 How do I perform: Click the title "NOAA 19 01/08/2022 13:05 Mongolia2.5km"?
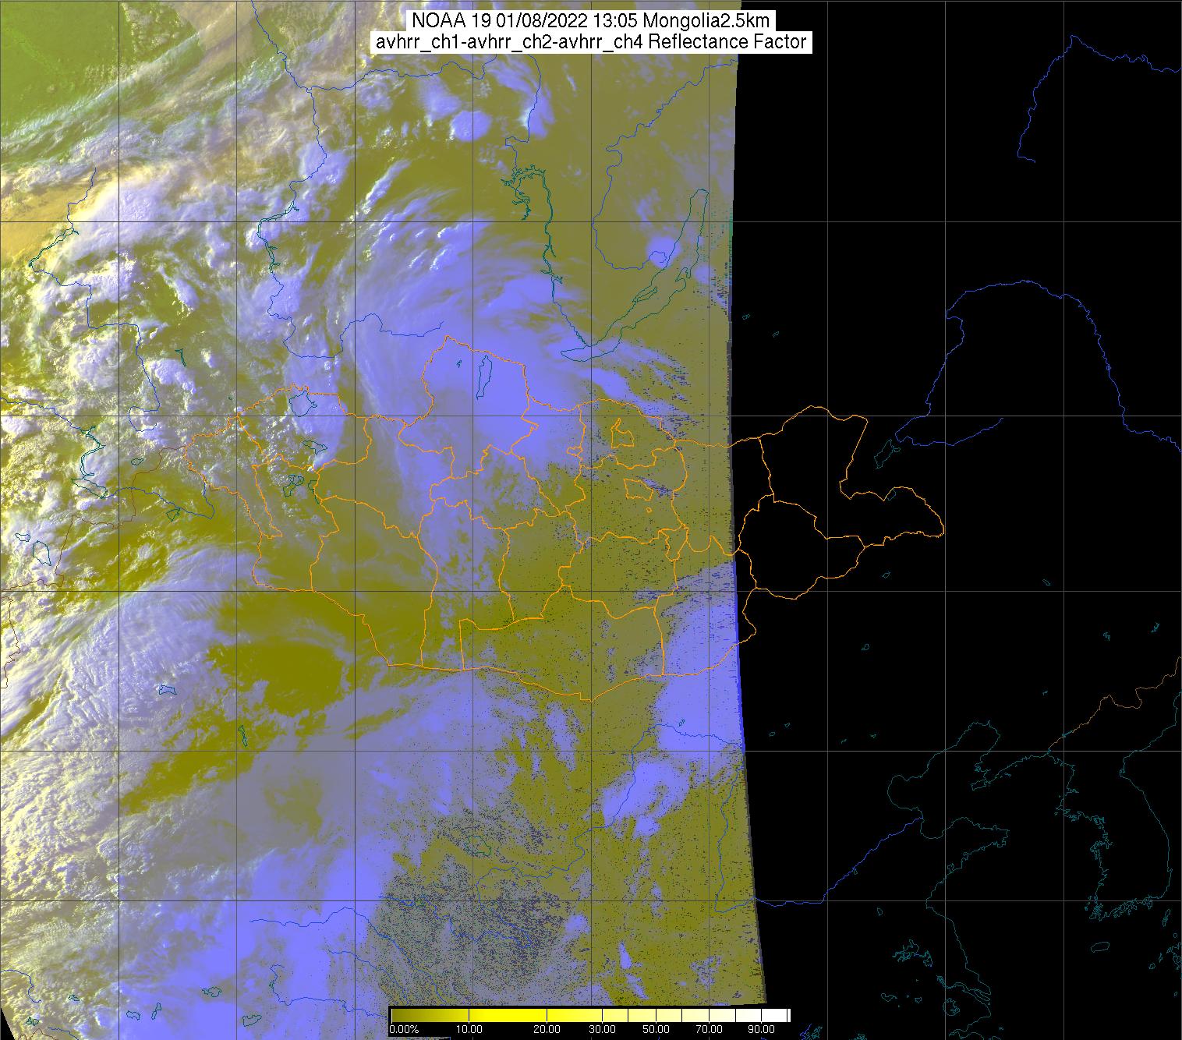[592, 21]
